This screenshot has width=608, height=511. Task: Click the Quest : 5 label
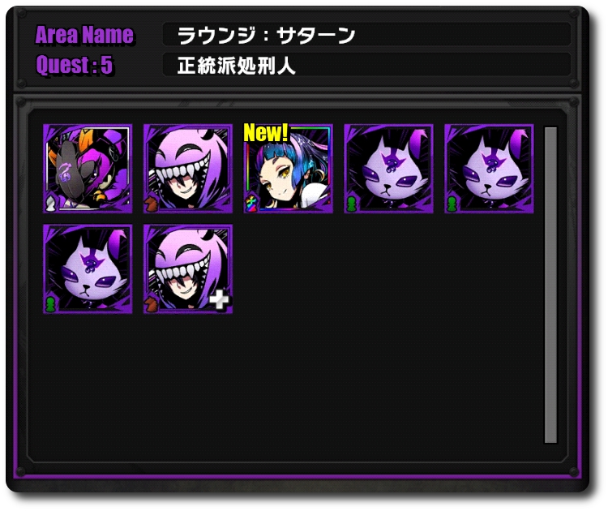point(75,65)
